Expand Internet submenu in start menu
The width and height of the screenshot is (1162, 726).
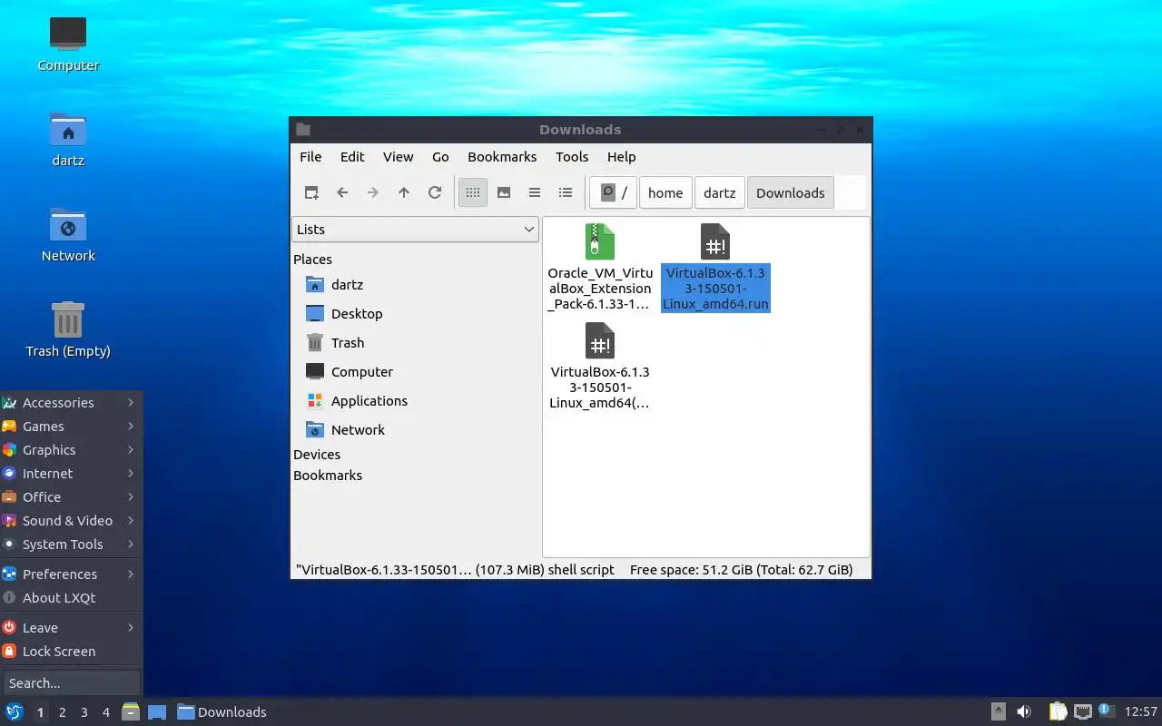(x=71, y=474)
